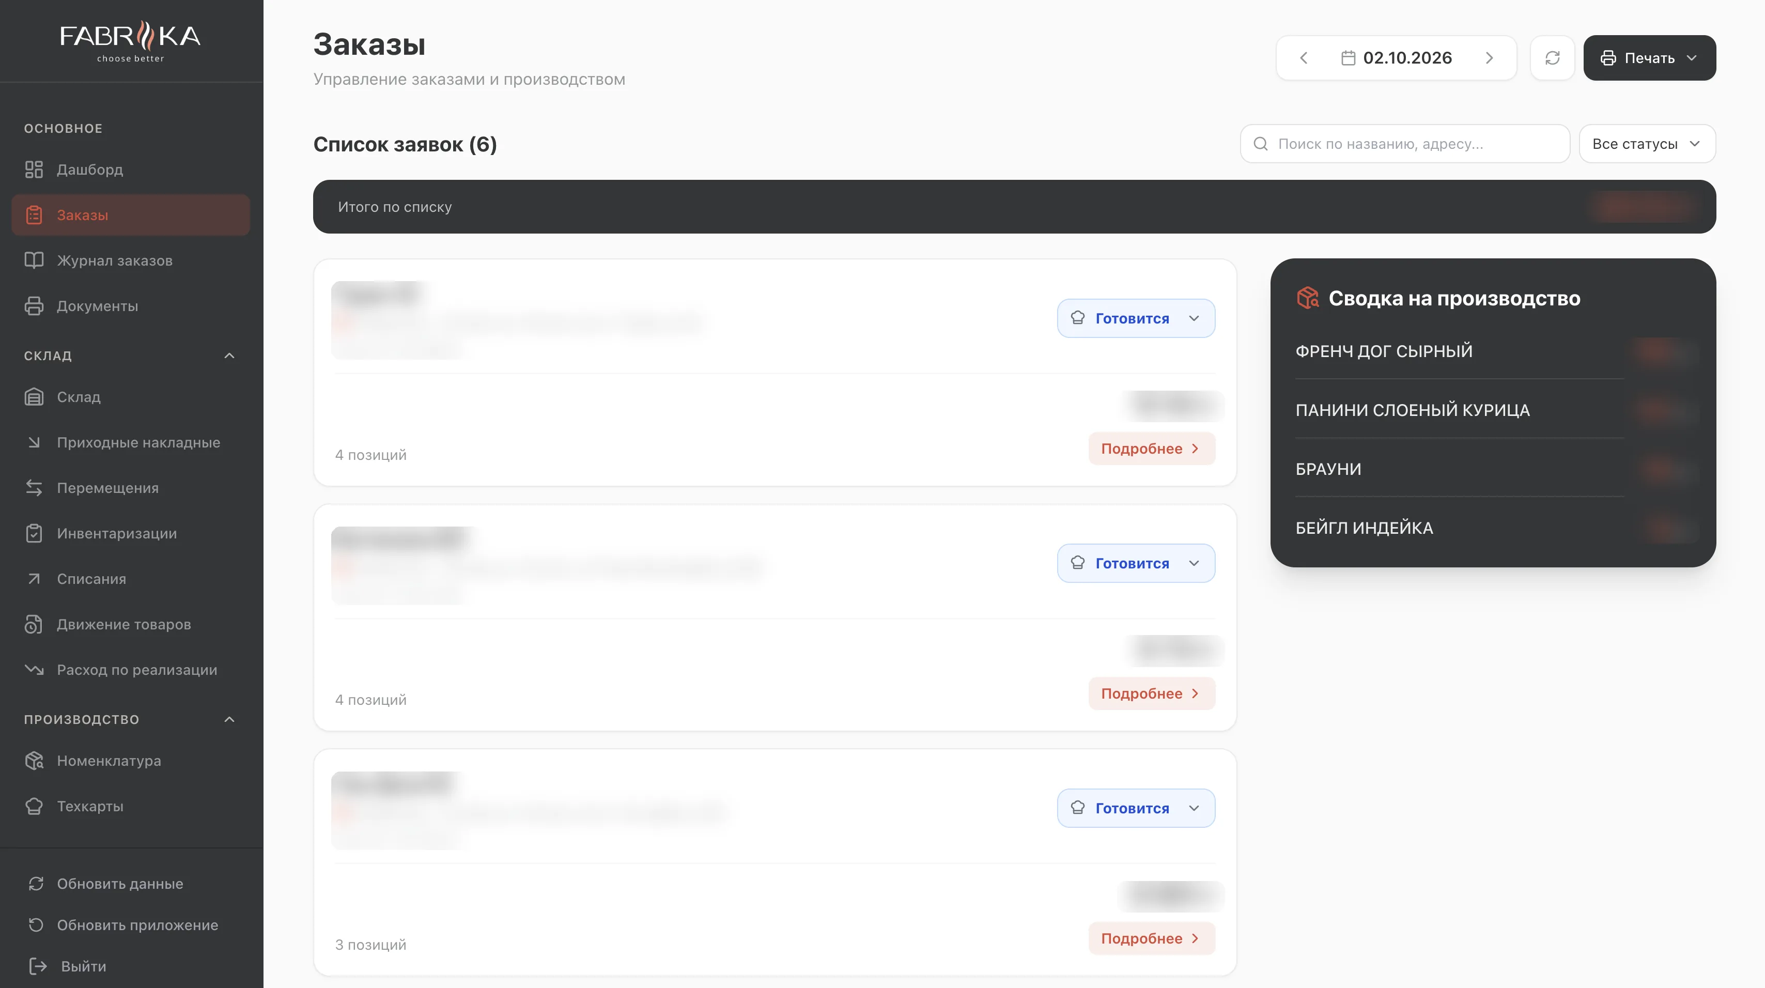1765x988 pixels.
Task: Open the 02.10.2026 date picker
Action: click(1397, 57)
